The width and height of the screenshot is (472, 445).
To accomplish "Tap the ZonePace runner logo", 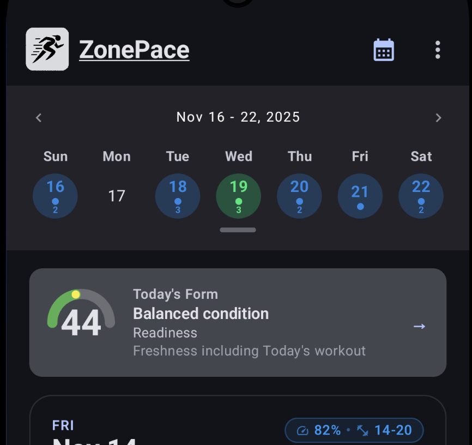I will coord(47,49).
